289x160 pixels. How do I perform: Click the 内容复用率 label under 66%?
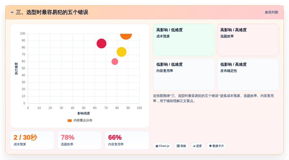pyautogui.click(x=116, y=144)
